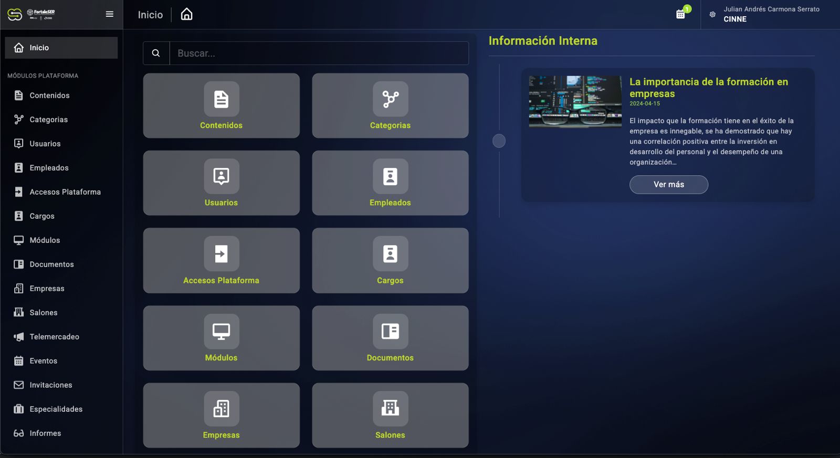Viewport: 840px width, 458px height.
Task: Select Inicio in the sidebar
Action: pos(61,48)
